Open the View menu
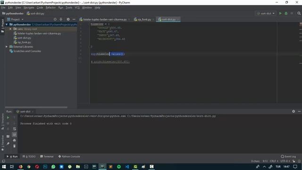 click(x=18, y=8)
